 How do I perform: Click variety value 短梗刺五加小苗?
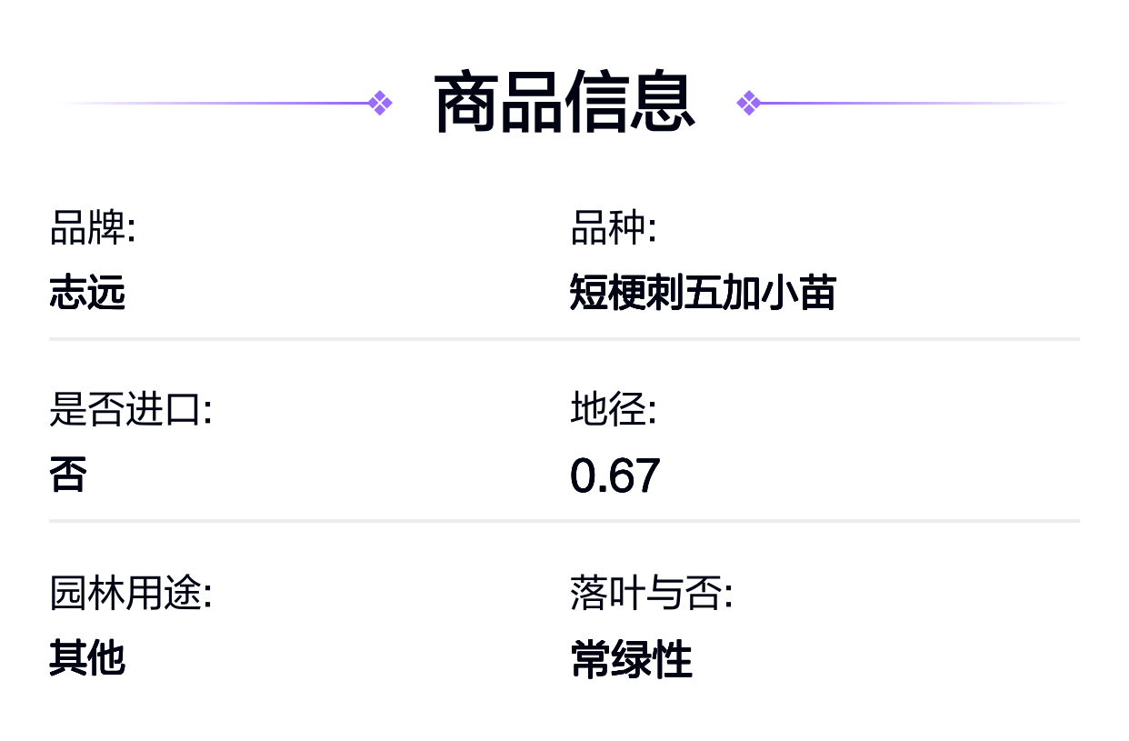703,293
